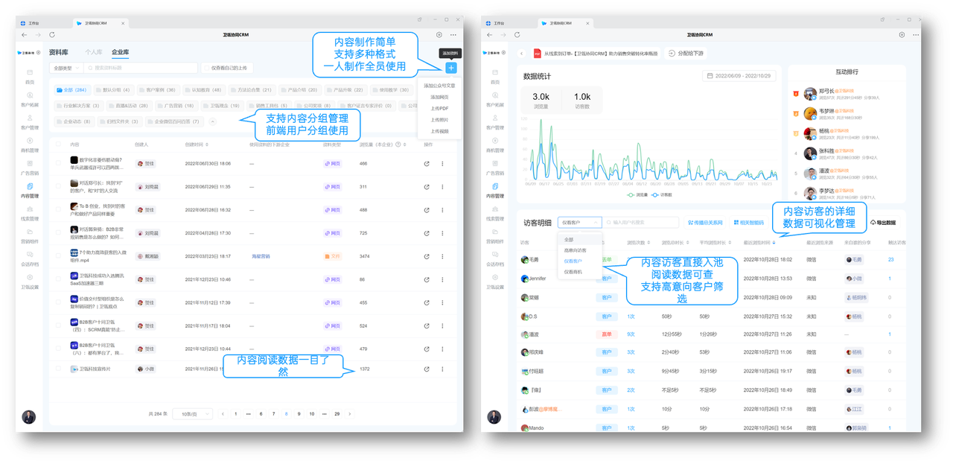Open the 商机管理 sidebar section
The image size is (953, 464).
coord(30,149)
